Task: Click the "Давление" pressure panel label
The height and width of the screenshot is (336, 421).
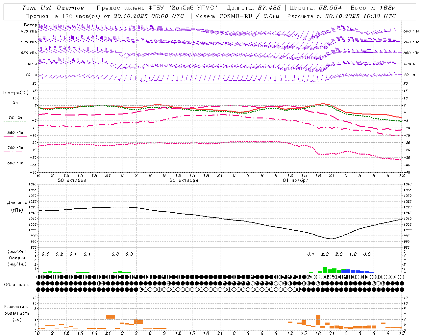Action: [17, 203]
